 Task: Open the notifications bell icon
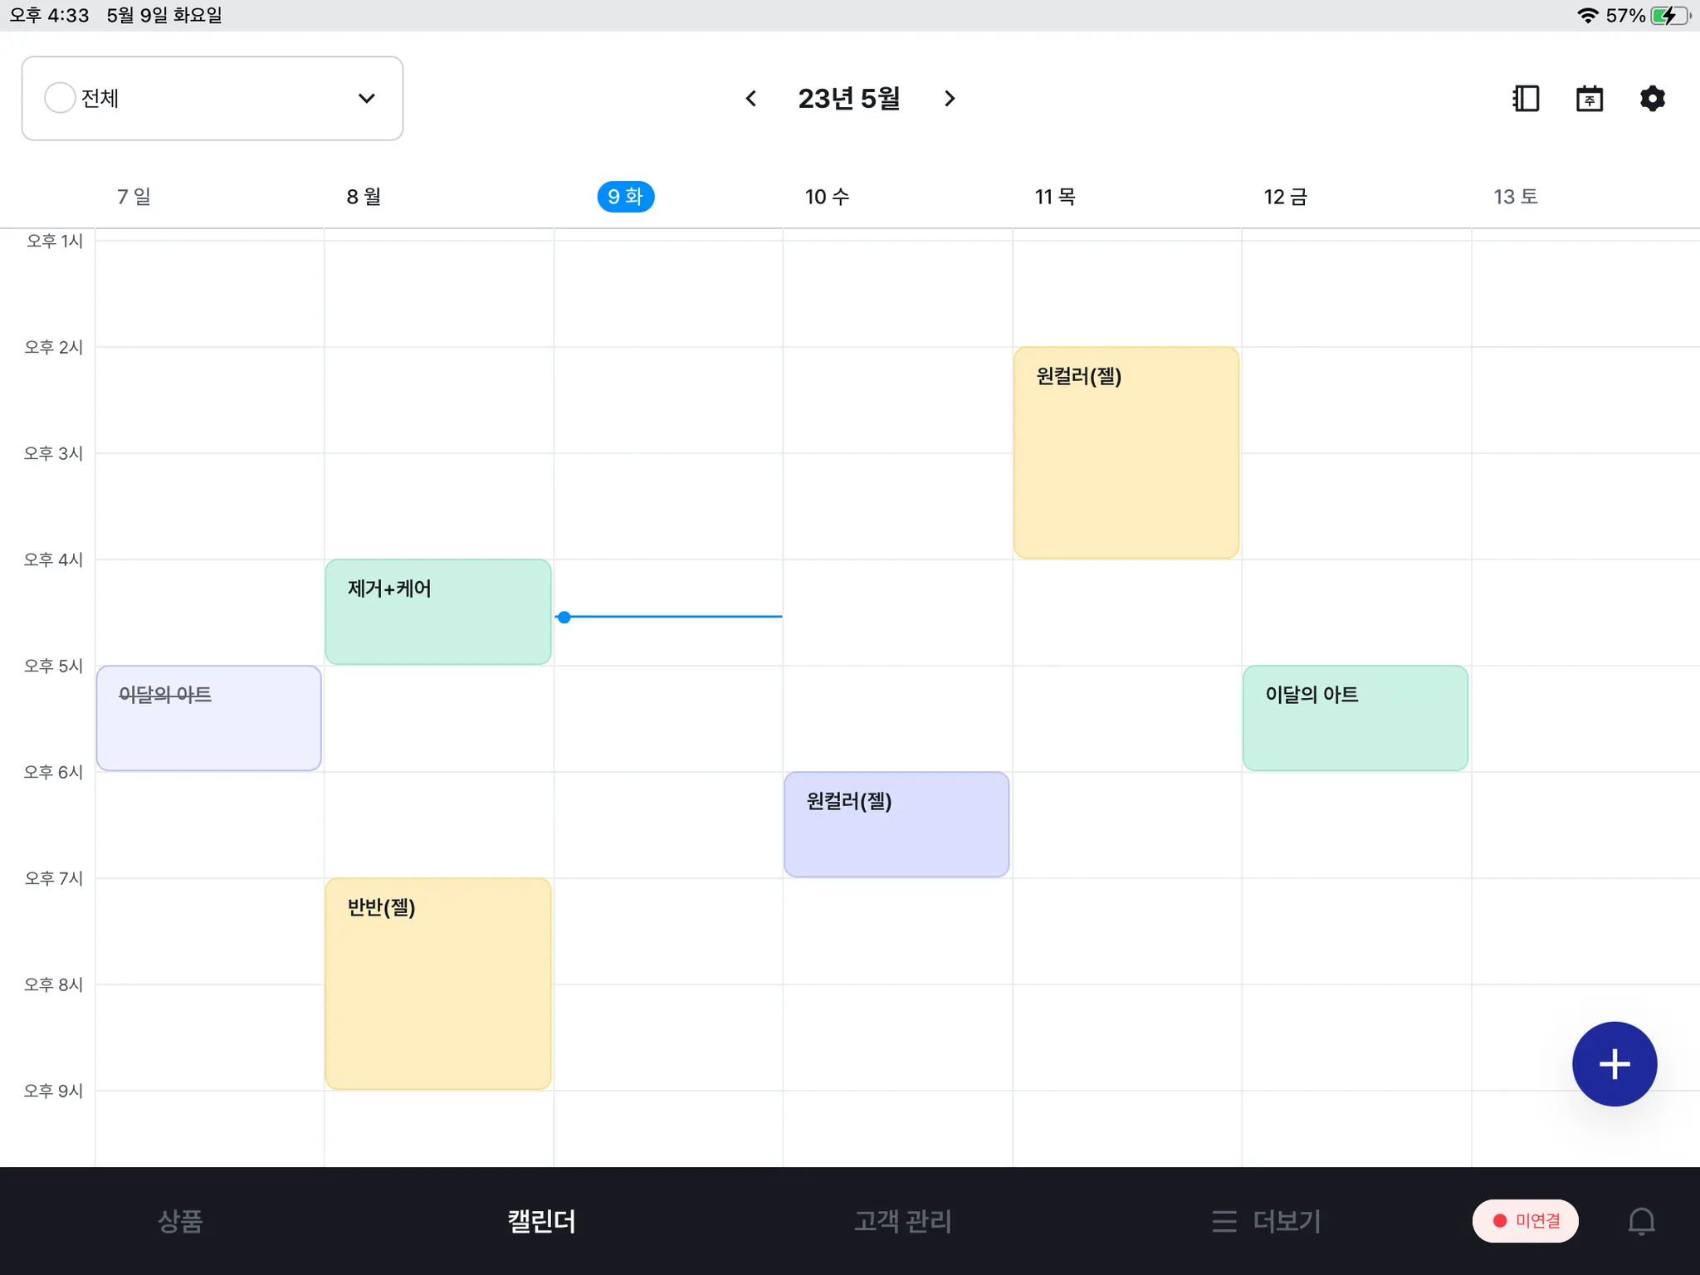(x=1640, y=1221)
